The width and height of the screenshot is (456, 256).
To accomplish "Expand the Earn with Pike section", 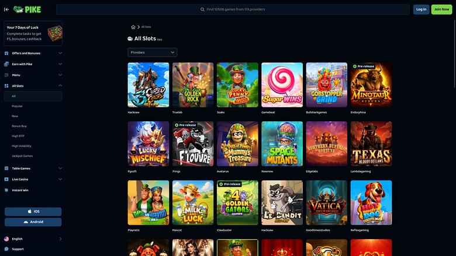I will coord(60,64).
